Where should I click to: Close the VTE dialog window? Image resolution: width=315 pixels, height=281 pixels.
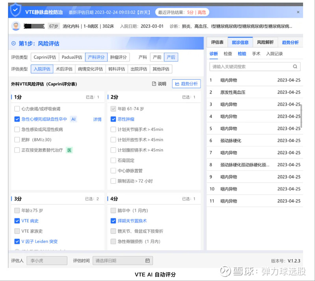click(298, 12)
